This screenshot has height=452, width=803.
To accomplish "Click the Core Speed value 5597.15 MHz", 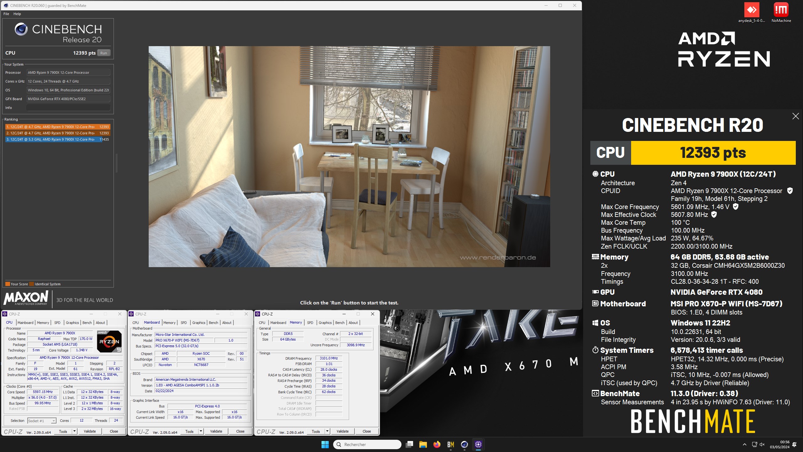I will point(43,392).
